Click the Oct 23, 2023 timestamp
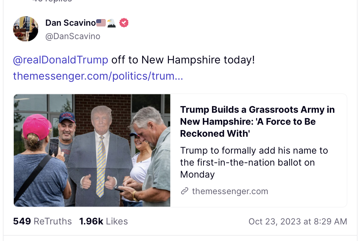Image resolution: width=359 pixels, height=241 pixels. tap(298, 221)
